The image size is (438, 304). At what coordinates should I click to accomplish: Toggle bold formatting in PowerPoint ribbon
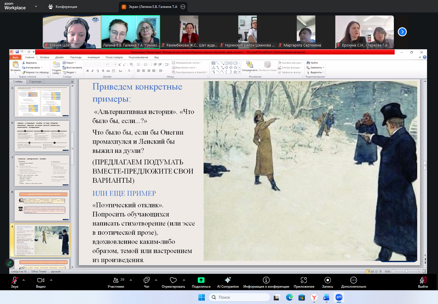click(87, 71)
